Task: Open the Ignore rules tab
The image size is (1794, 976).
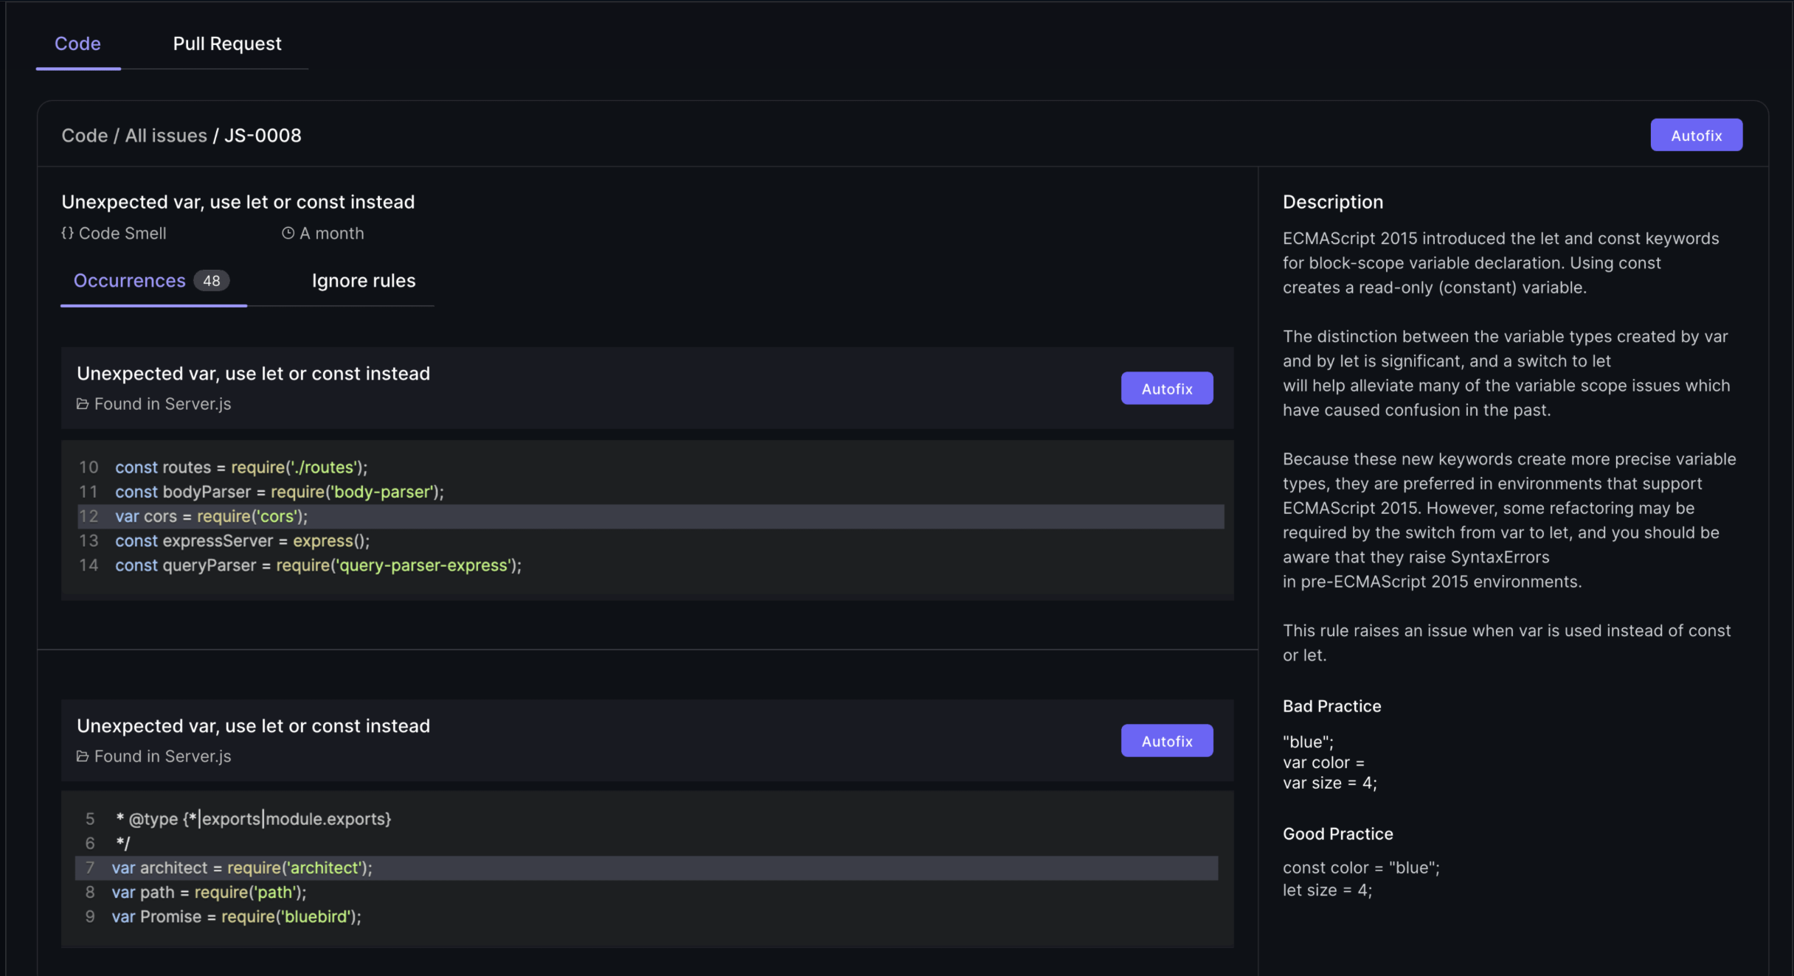Action: pos(364,281)
